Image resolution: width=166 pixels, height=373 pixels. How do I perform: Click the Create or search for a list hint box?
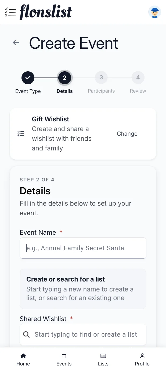pyautogui.click(x=83, y=289)
